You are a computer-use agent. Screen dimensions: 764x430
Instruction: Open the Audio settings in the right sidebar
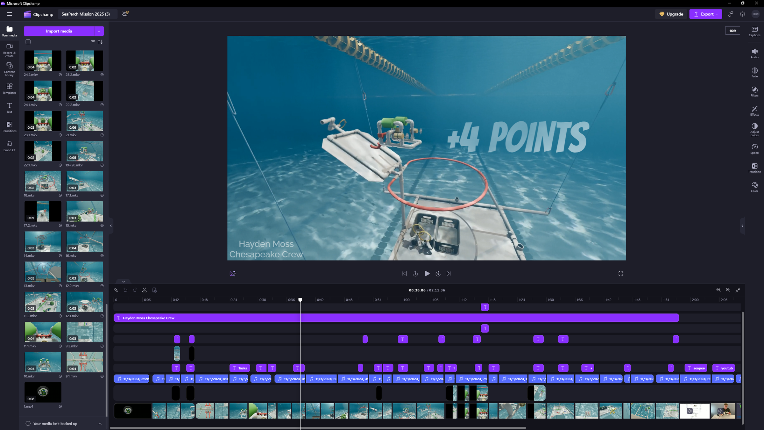pyautogui.click(x=754, y=53)
